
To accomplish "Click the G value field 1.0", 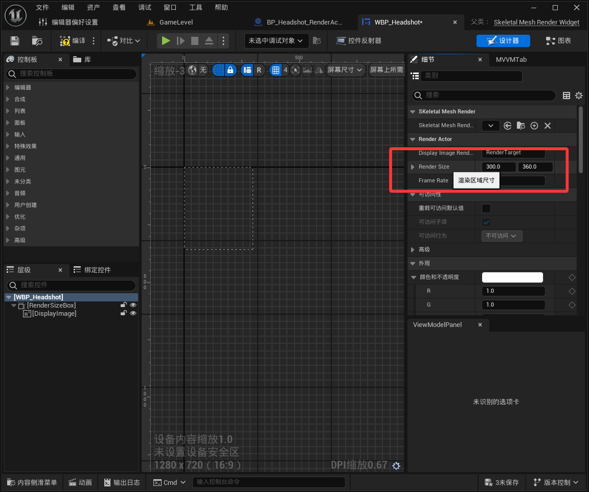I will tap(513, 304).
